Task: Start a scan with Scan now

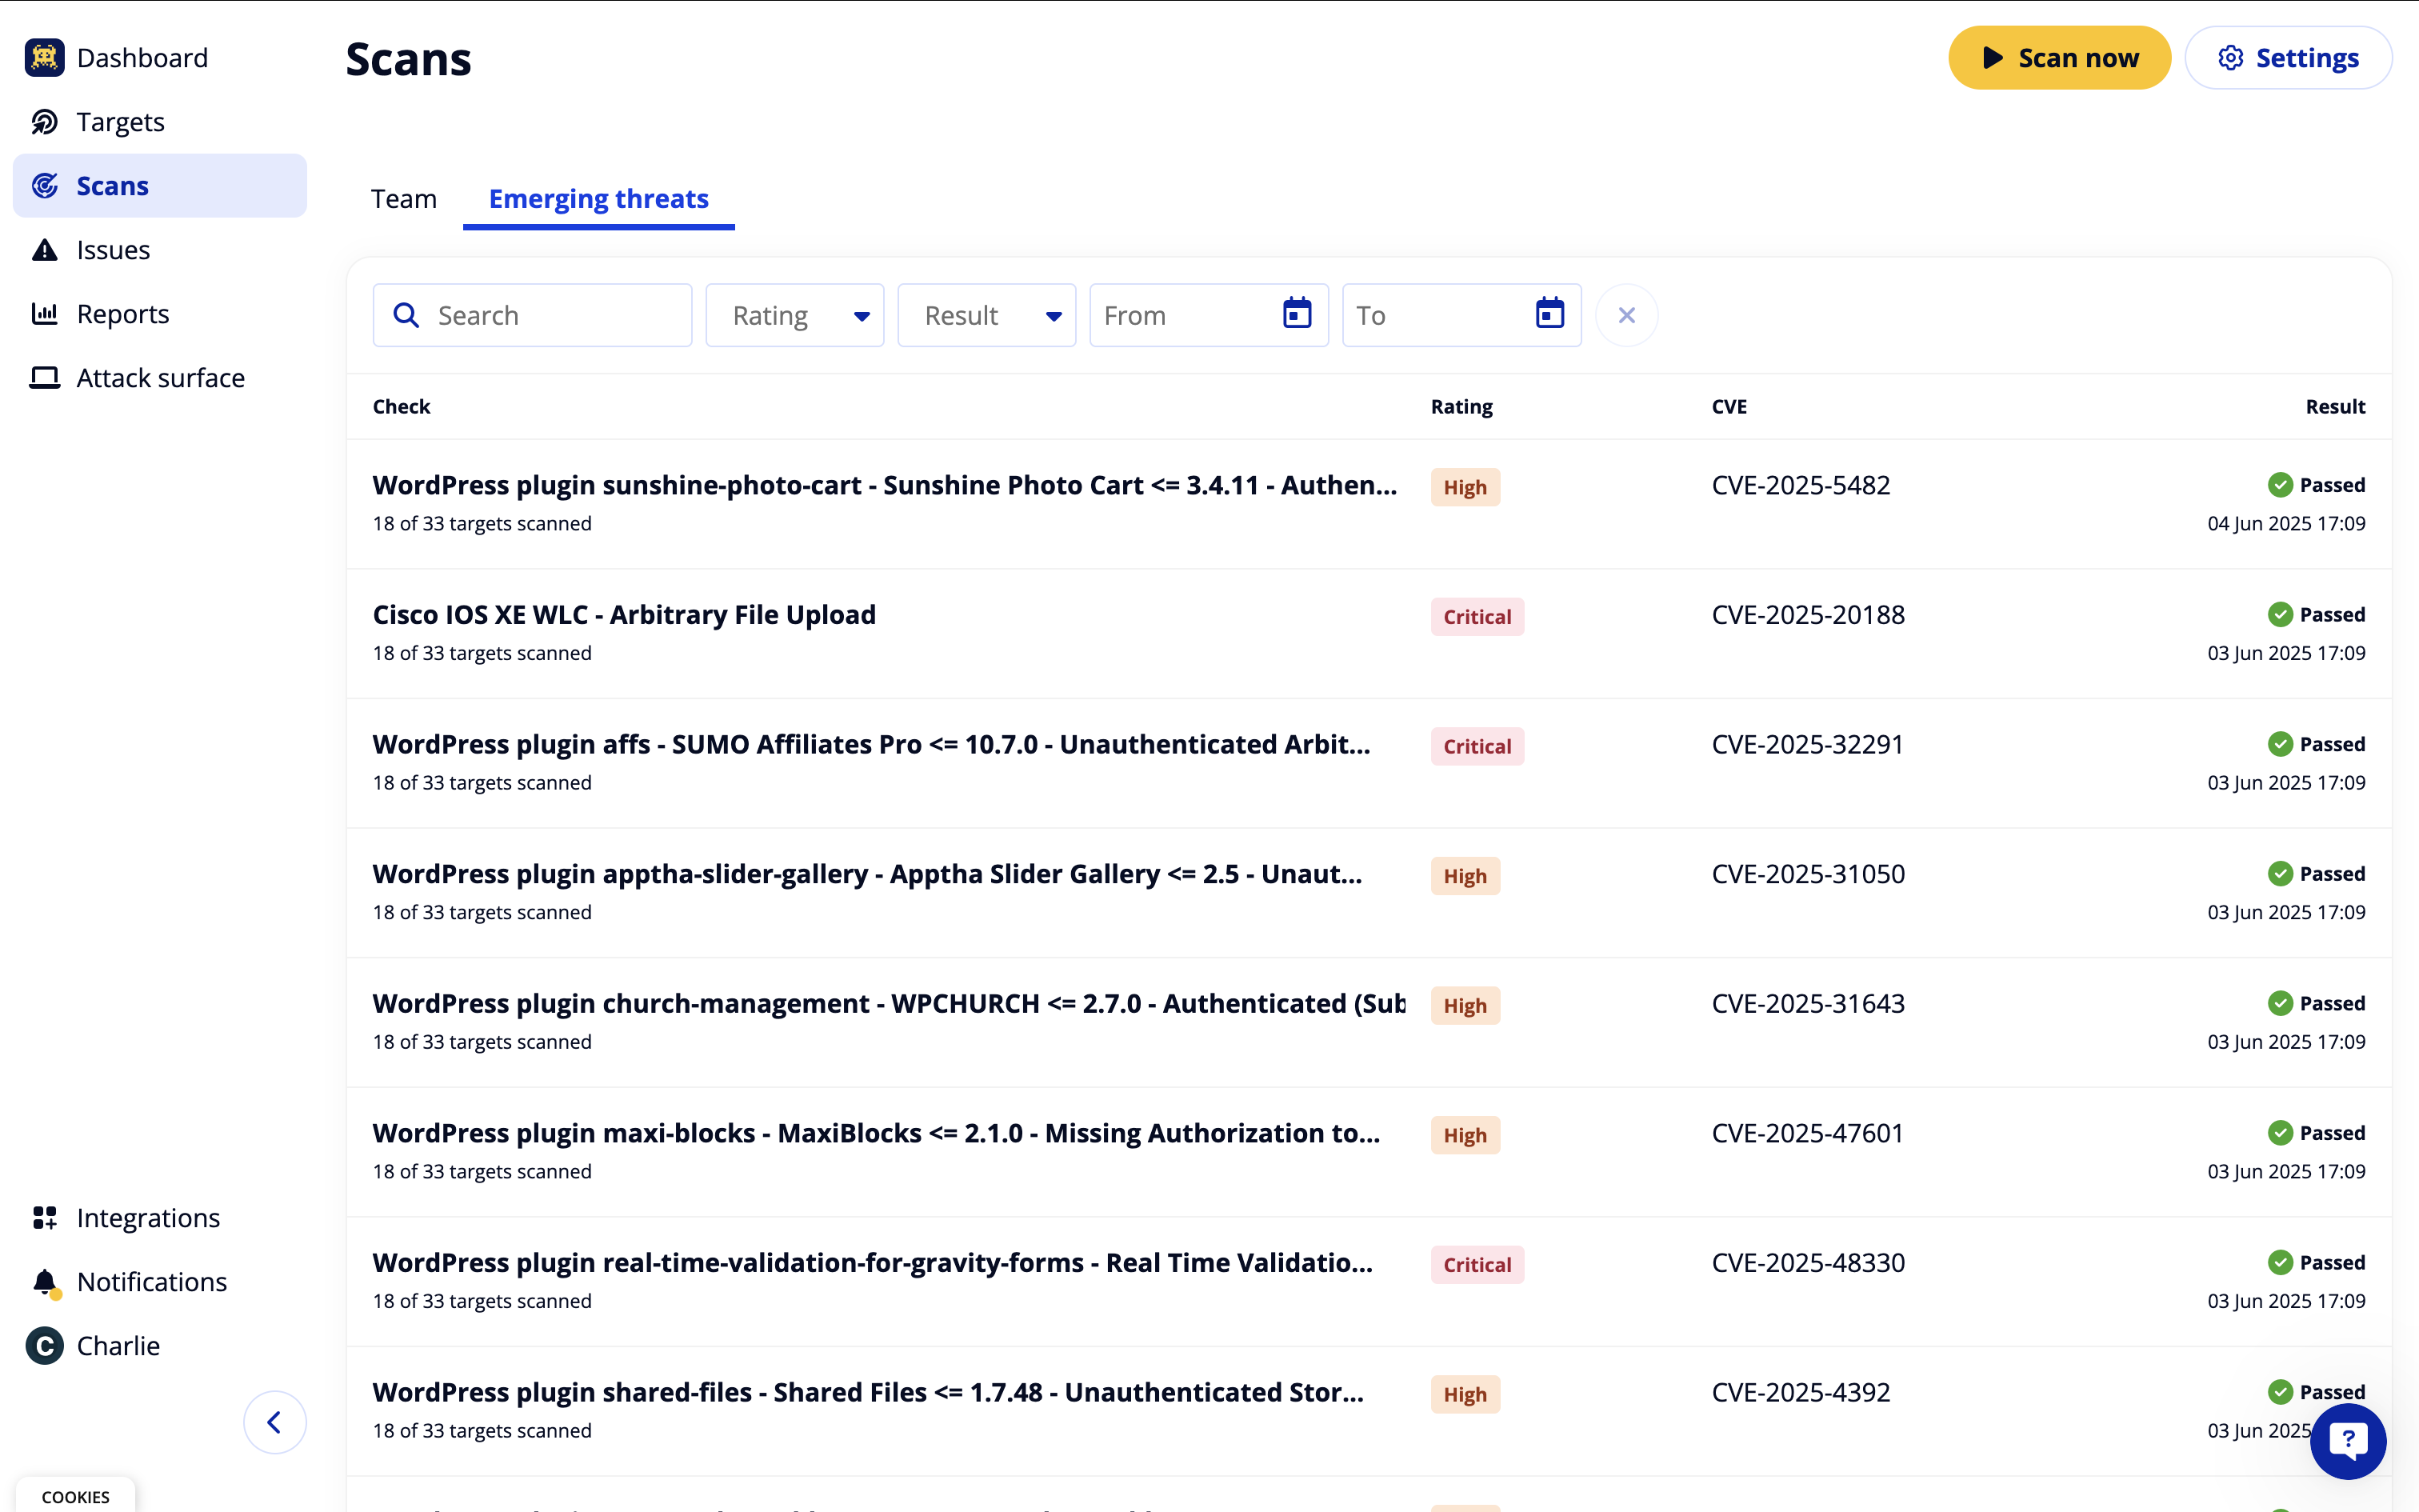Action: (2059, 58)
